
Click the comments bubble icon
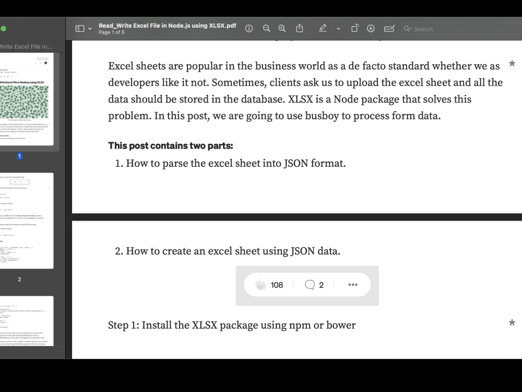310,285
